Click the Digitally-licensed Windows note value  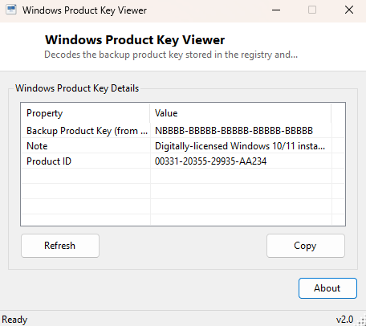[x=240, y=146]
